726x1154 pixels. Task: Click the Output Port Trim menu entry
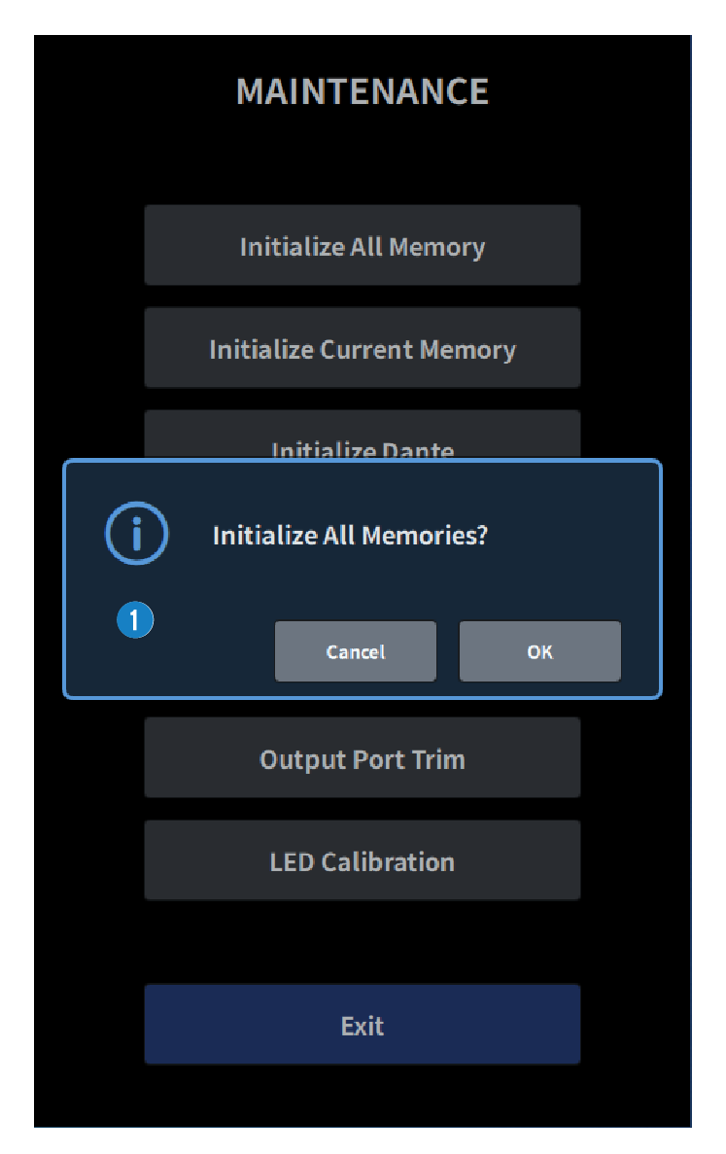362,758
